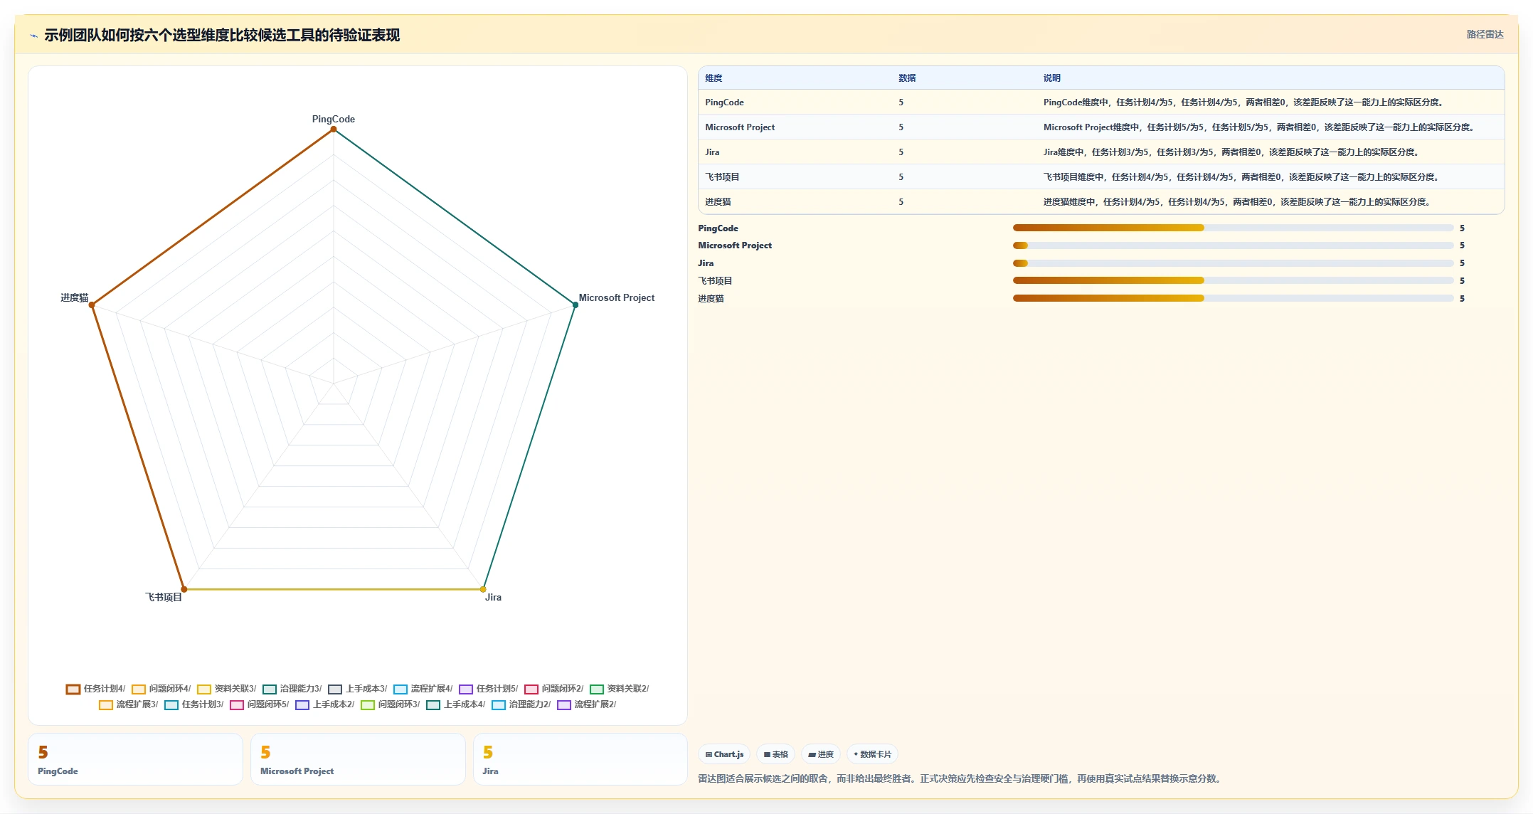
Task: Hide the 治理能力2/ dataset in legend
Action: [x=521, y=704]
